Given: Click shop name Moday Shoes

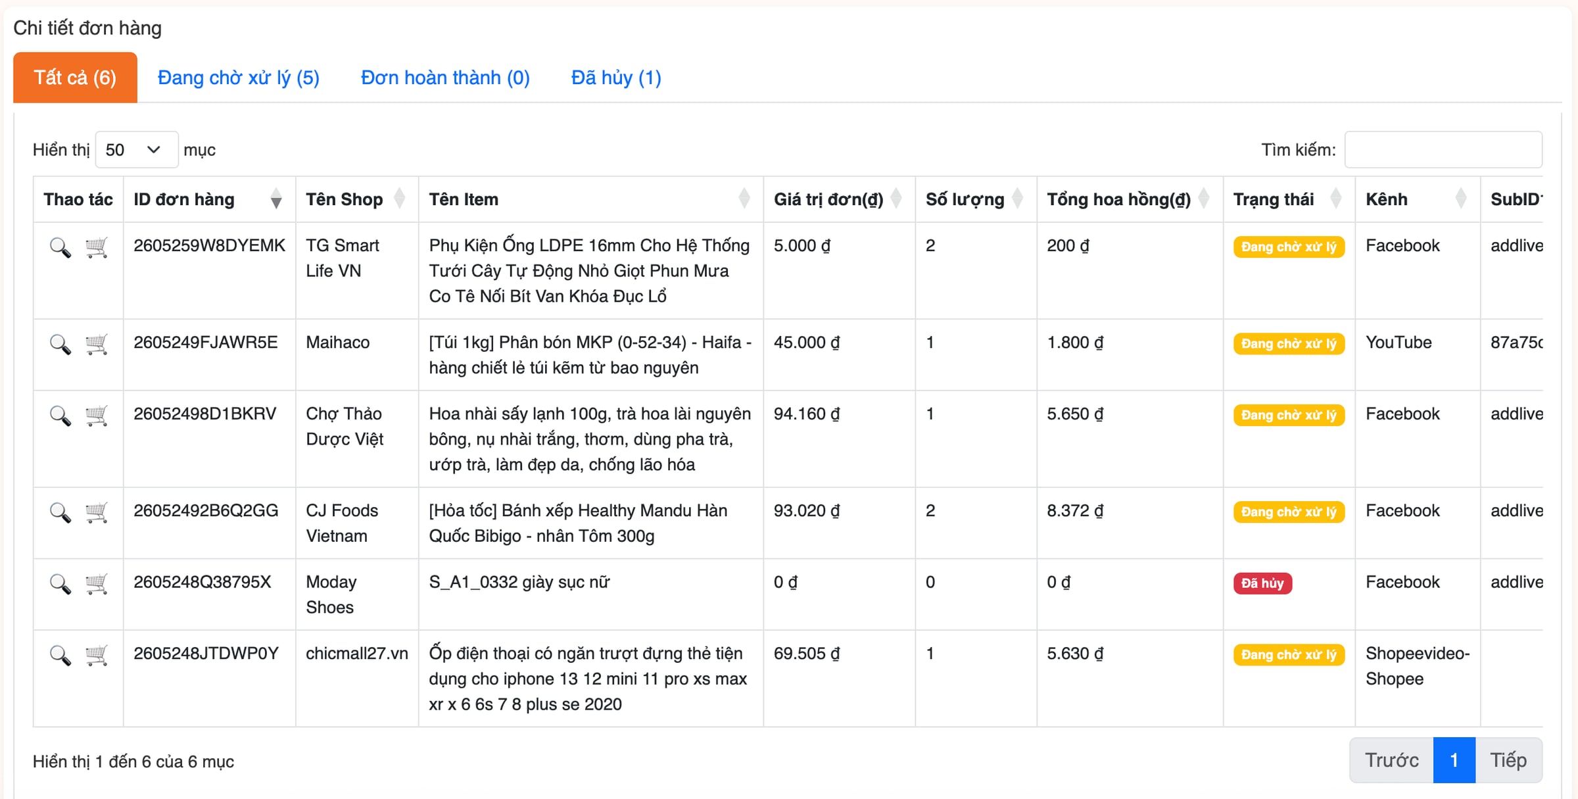Looking at the screenshot, I should click(x=331, y=594).
